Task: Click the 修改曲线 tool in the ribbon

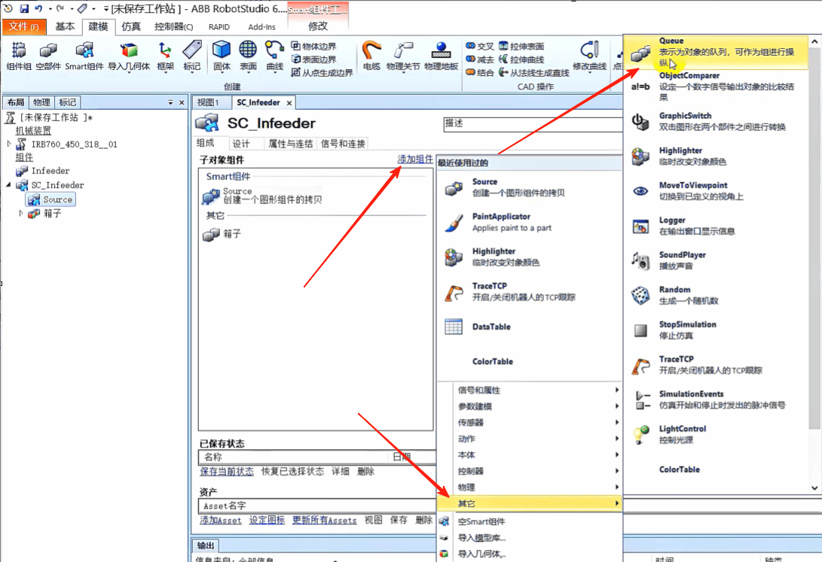Action: (590, 56)
